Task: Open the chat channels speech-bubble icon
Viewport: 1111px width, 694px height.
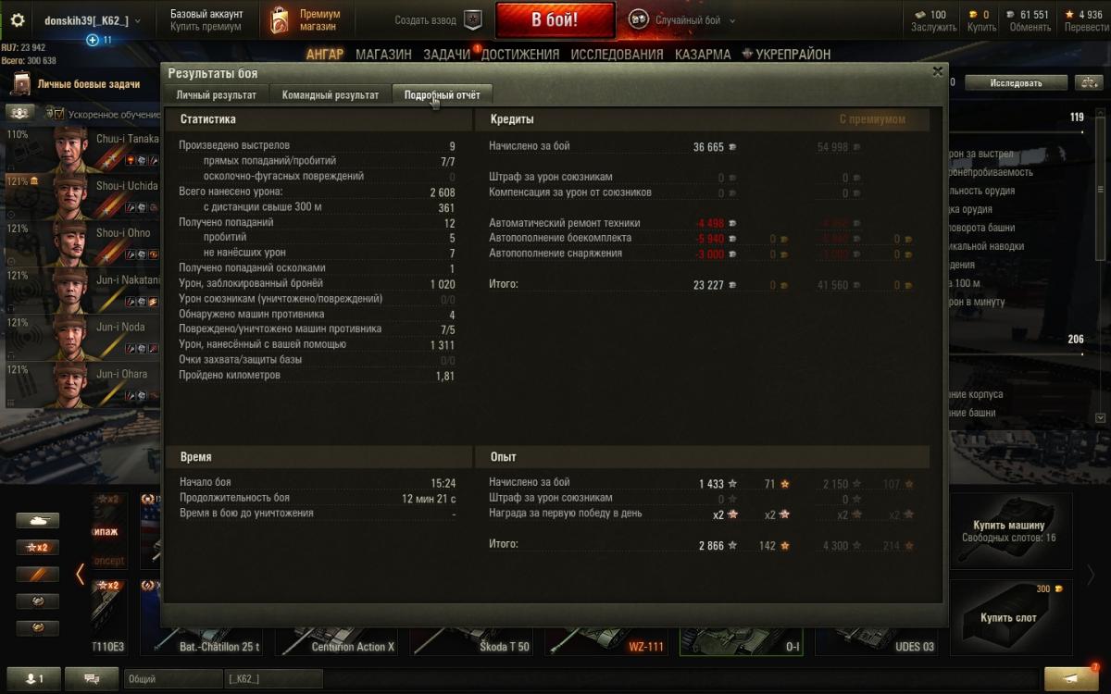Action: pos(92,678)
